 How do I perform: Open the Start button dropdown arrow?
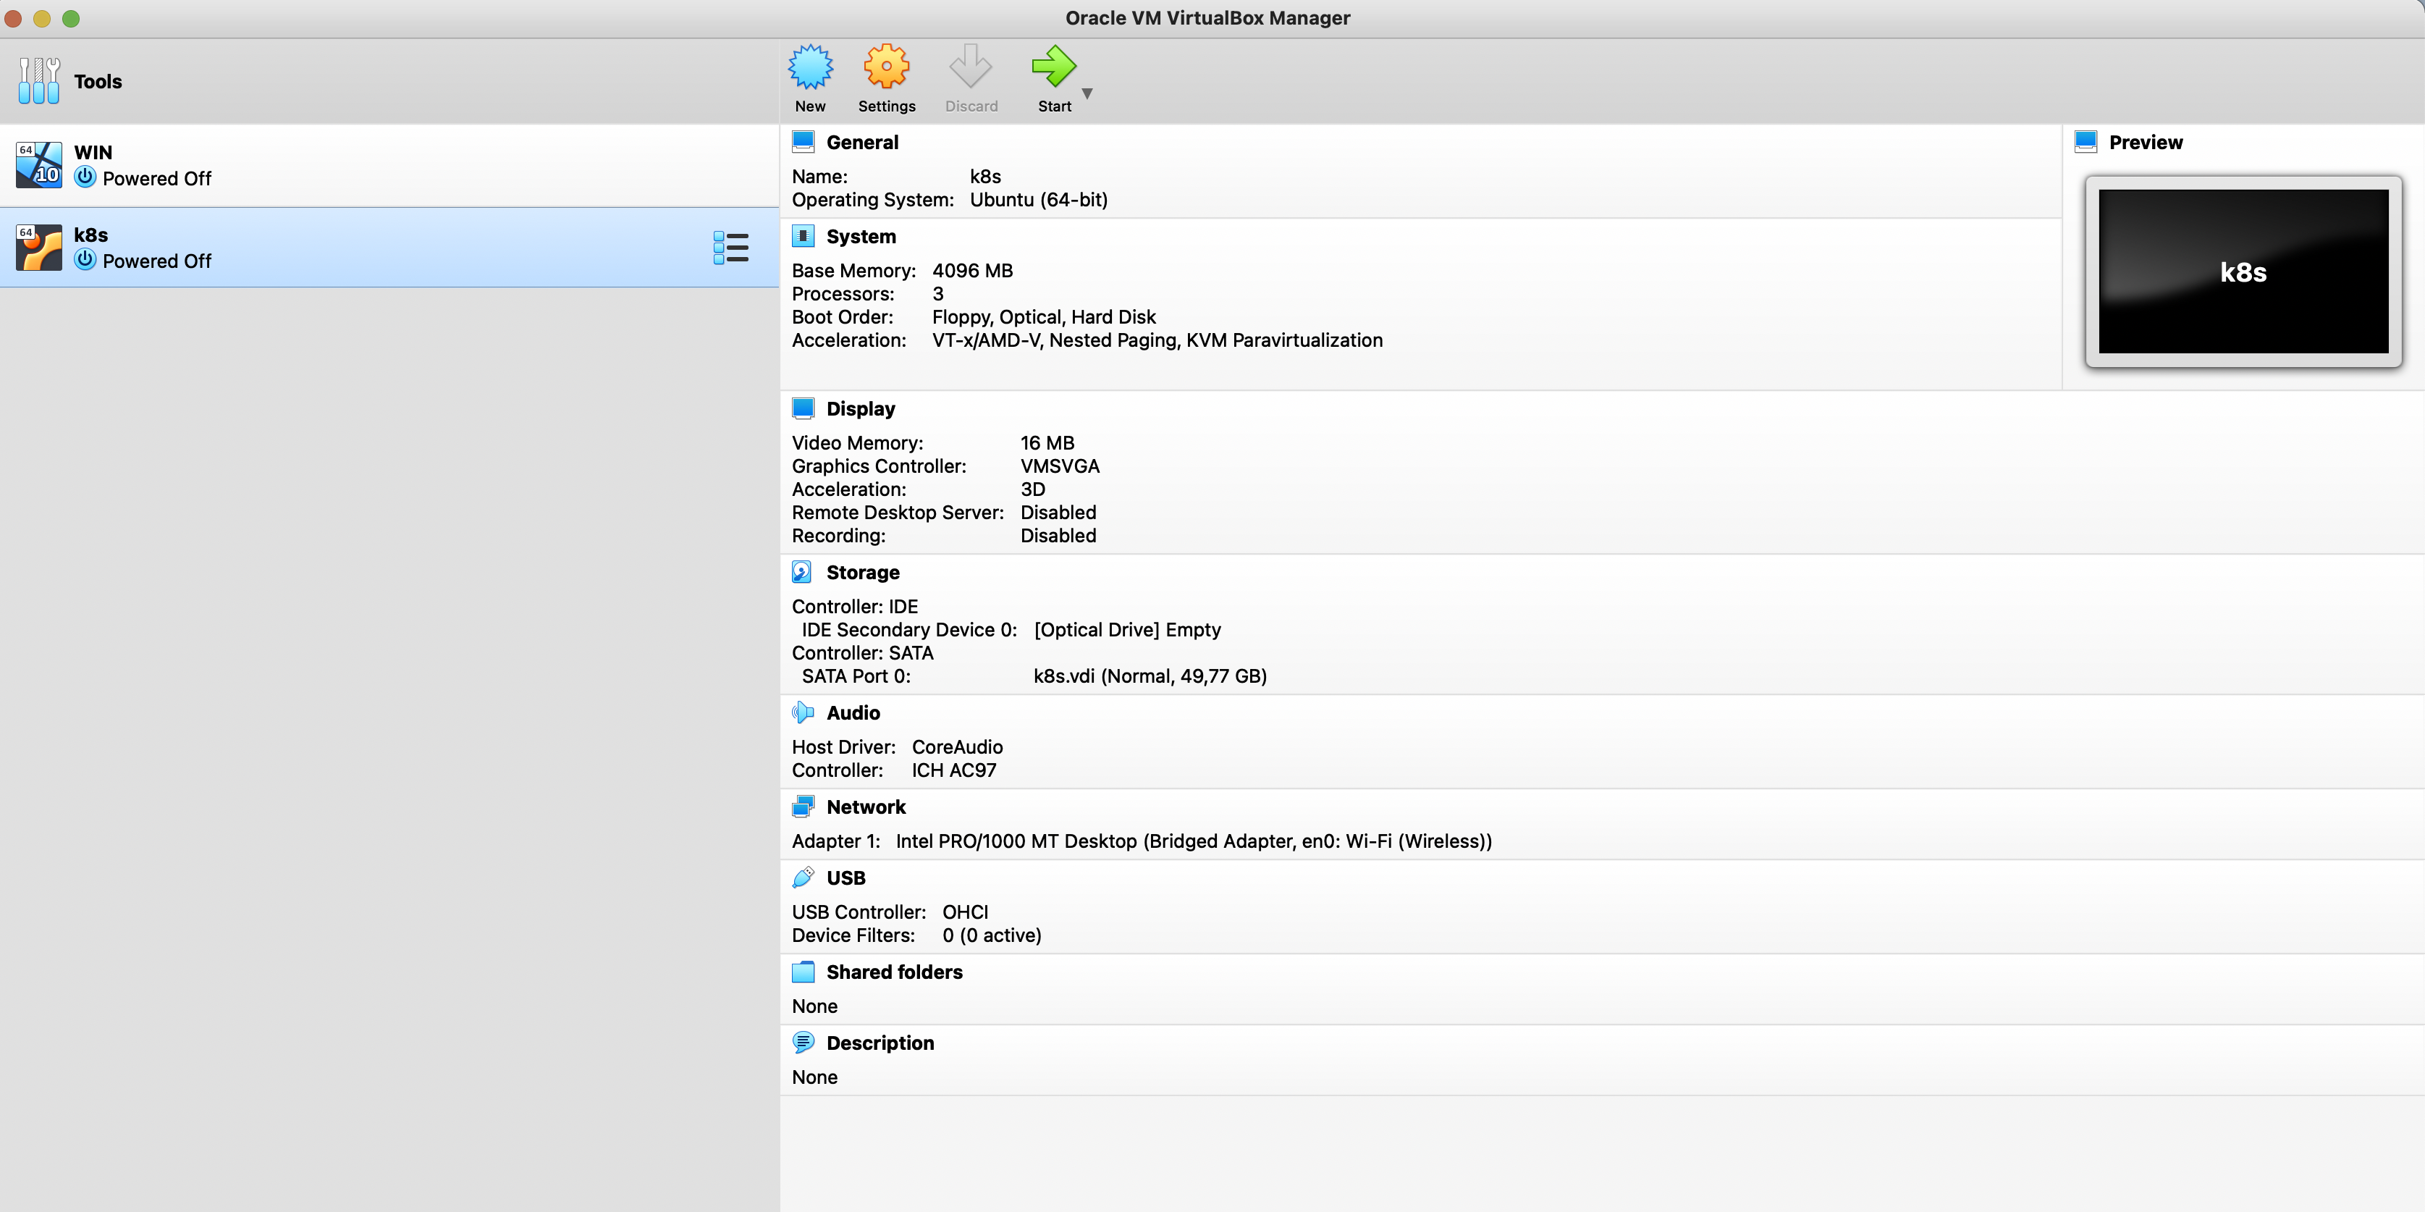point(1088,92)
